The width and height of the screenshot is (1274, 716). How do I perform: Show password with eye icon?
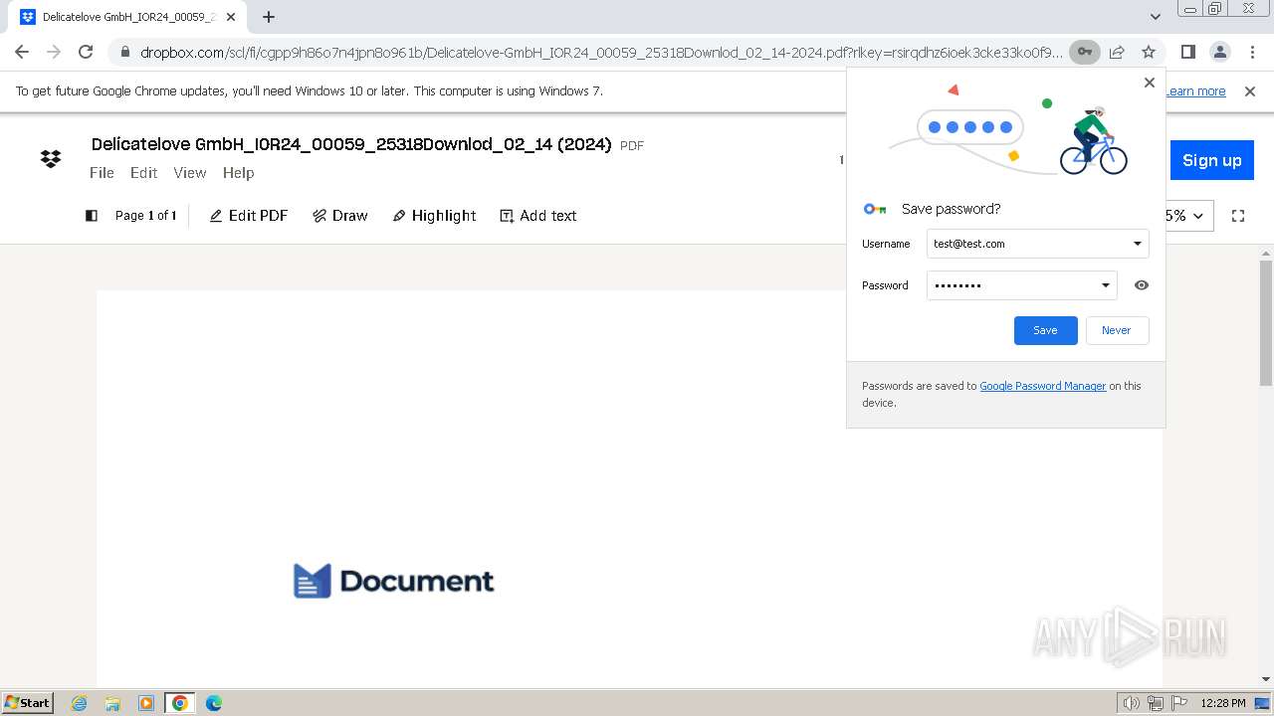tap(1142, 285)
